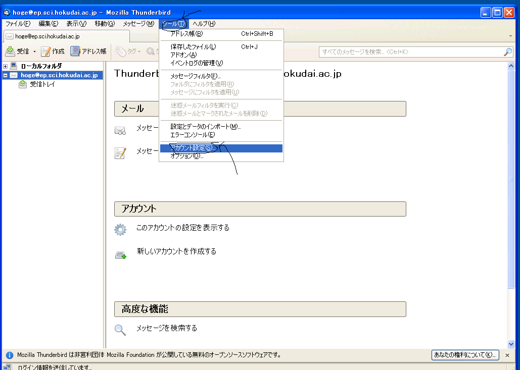The height and width of the screenshot is (370, 520).
Task: Open the ヘルプ(H) menu
Action: [204, 24]
